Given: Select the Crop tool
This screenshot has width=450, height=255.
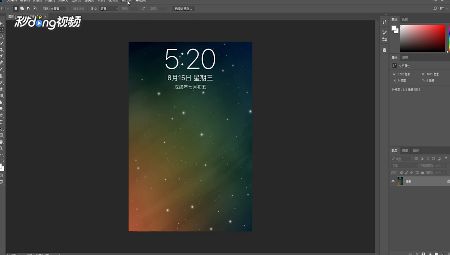Looking at the screenshot, I should coord(2,50).
